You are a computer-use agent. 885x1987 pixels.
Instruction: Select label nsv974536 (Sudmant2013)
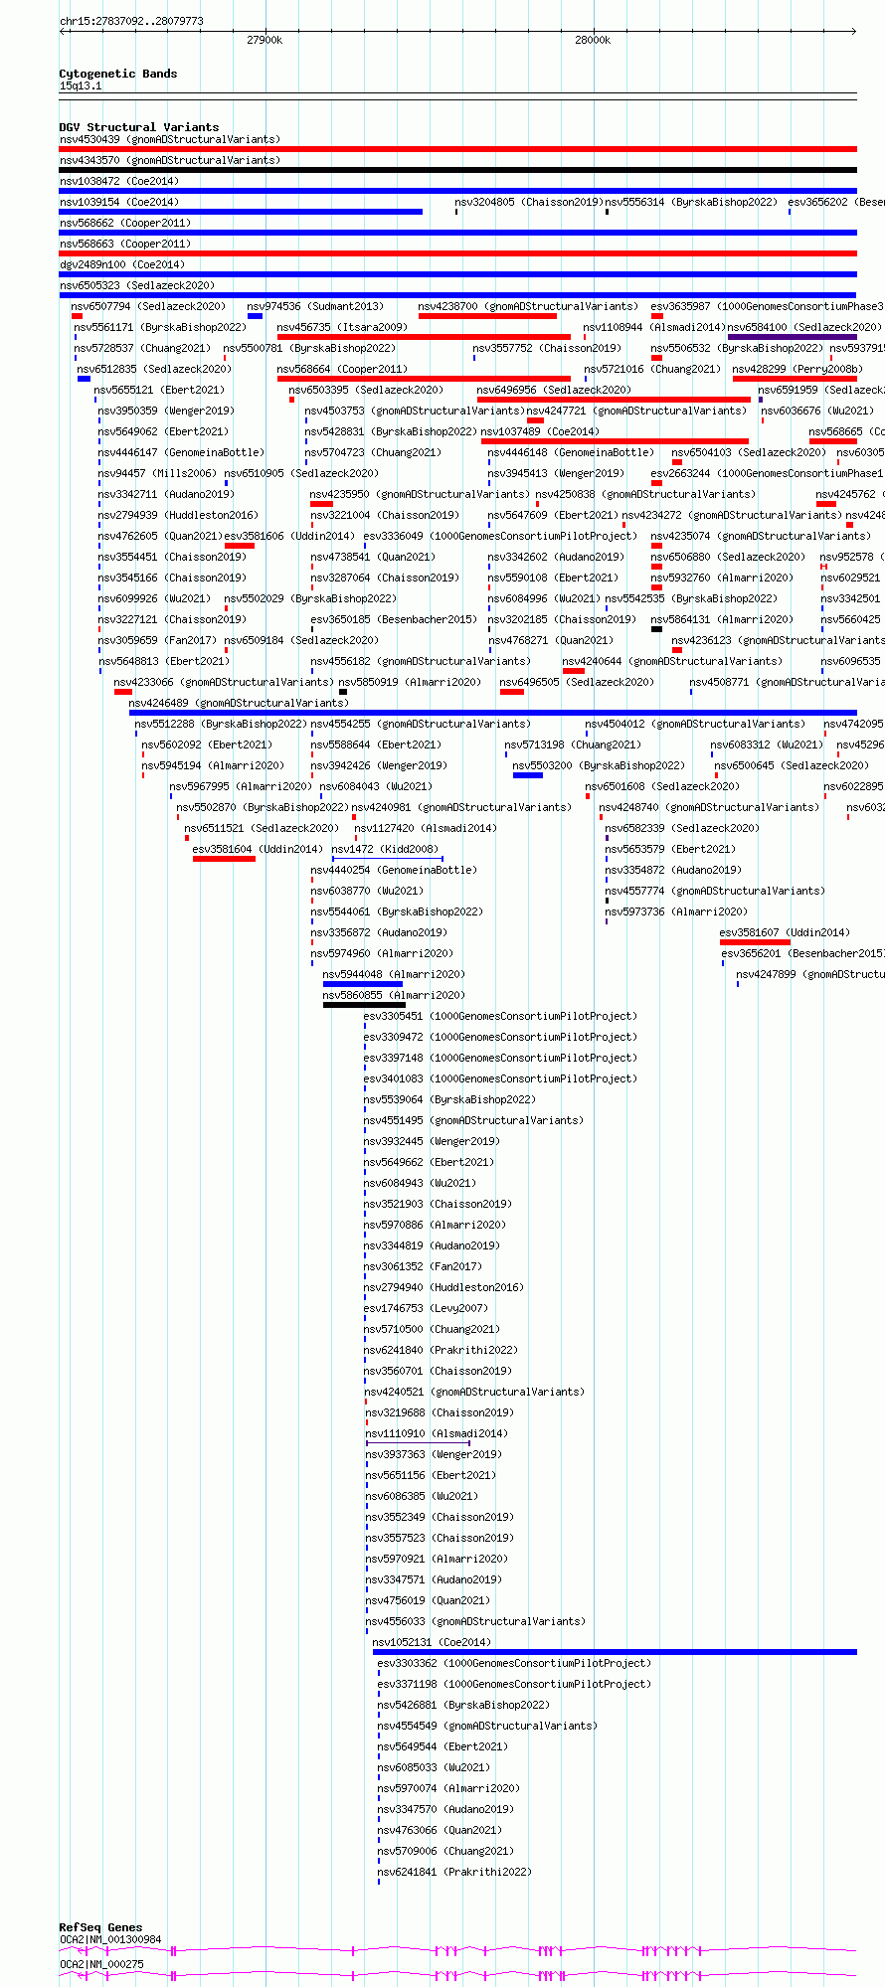[315, 307]
